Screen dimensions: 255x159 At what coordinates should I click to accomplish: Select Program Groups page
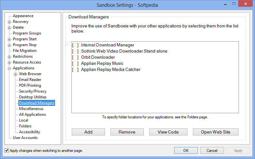point(27,33)
